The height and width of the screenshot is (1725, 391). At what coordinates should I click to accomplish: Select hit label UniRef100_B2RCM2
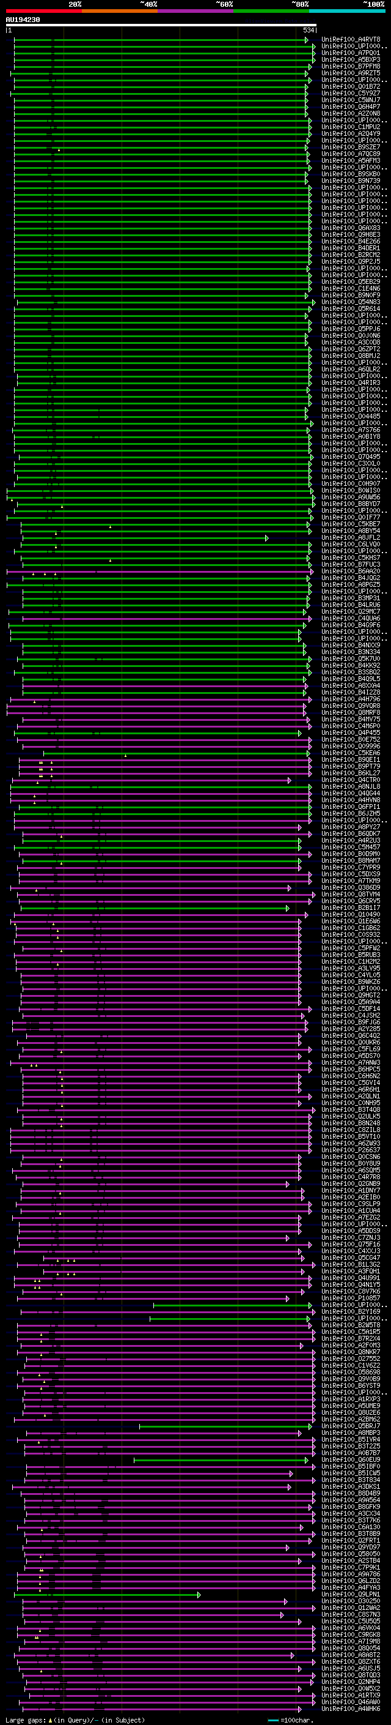[x=350, y=255]
